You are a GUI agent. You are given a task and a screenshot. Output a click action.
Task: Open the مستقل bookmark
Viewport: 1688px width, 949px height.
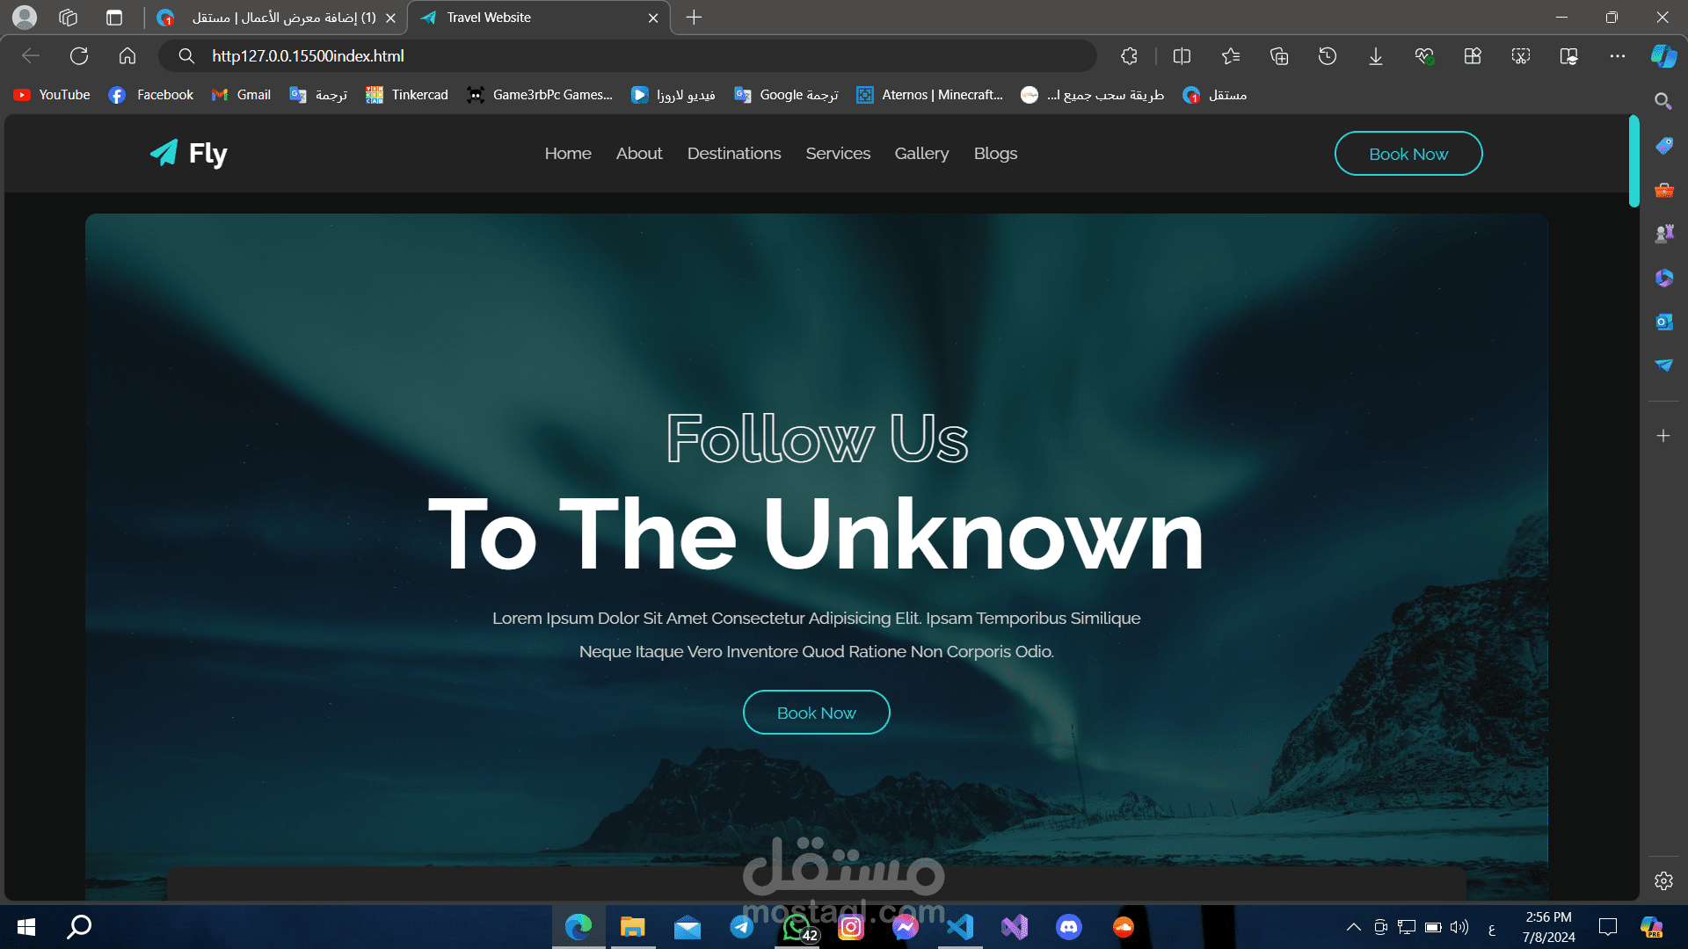[1215, 95]
